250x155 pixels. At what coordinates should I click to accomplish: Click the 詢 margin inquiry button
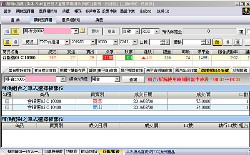[241, 32]
